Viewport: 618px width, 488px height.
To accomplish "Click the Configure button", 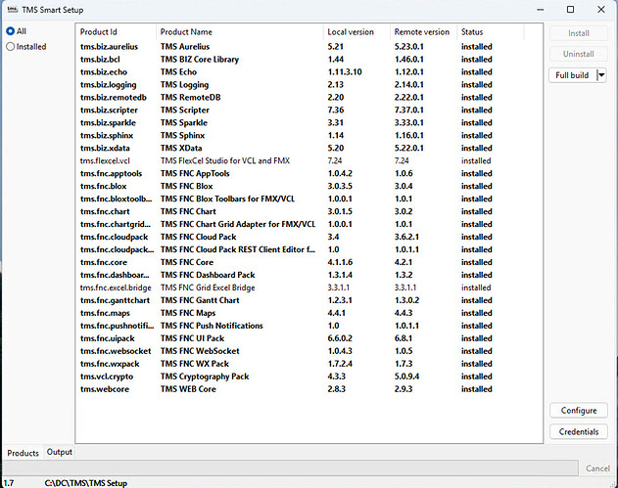I will coord(578,411).
